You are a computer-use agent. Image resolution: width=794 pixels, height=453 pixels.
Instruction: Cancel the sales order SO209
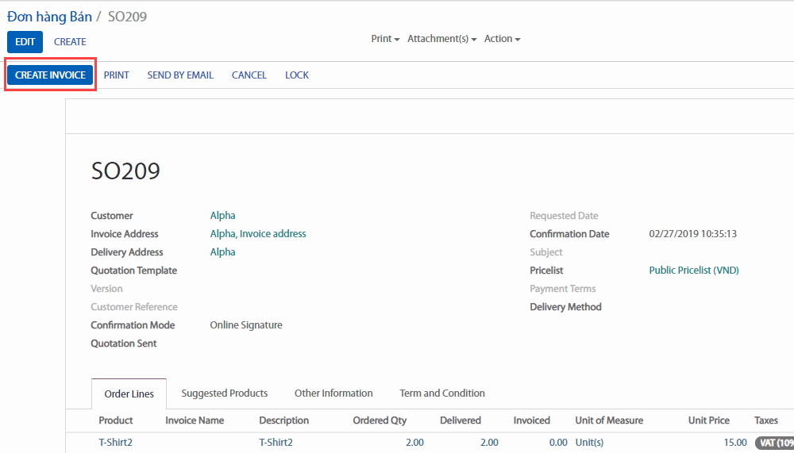[x=249, y=75]
